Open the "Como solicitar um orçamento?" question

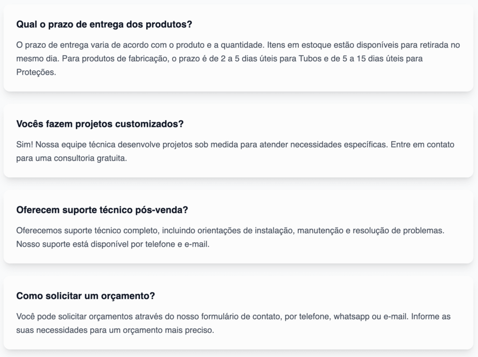(x=85, y=296)
